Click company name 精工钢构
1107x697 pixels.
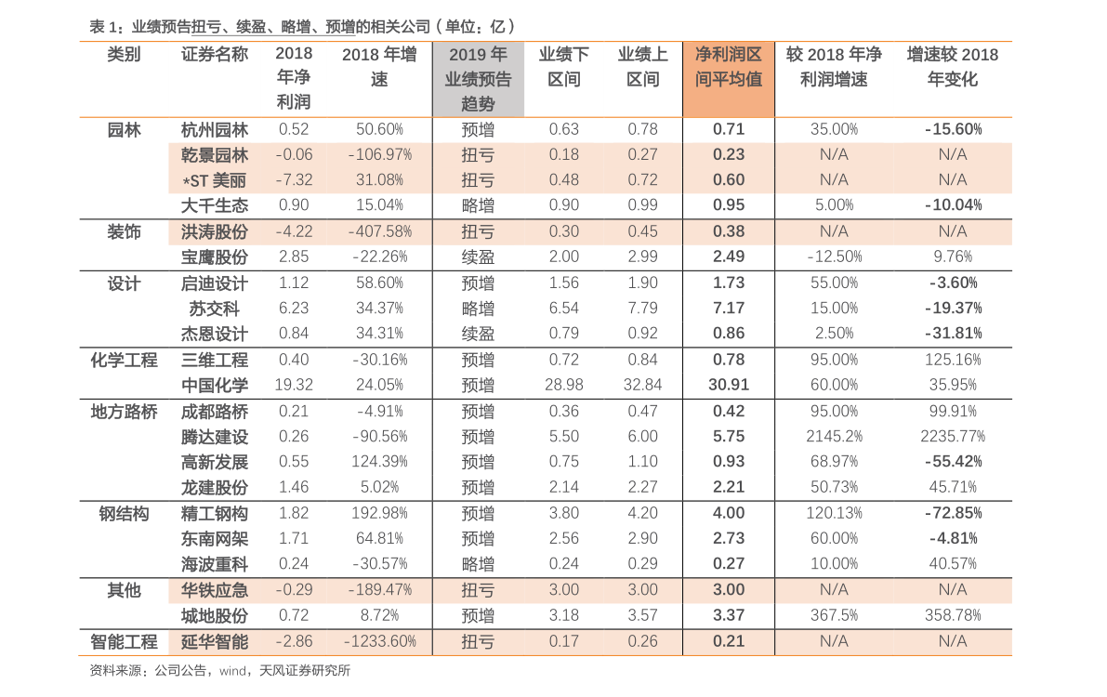215,514
